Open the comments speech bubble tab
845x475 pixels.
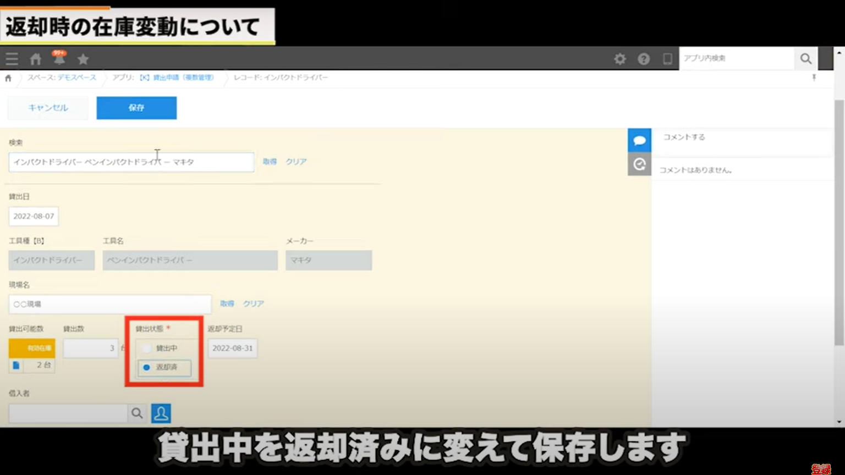tap(639, 140)
